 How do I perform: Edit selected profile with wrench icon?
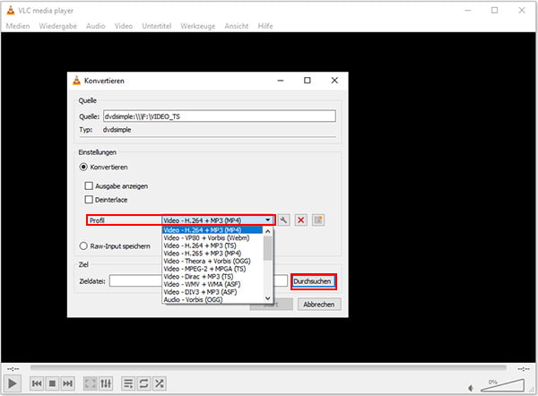(x=283, y=220)
